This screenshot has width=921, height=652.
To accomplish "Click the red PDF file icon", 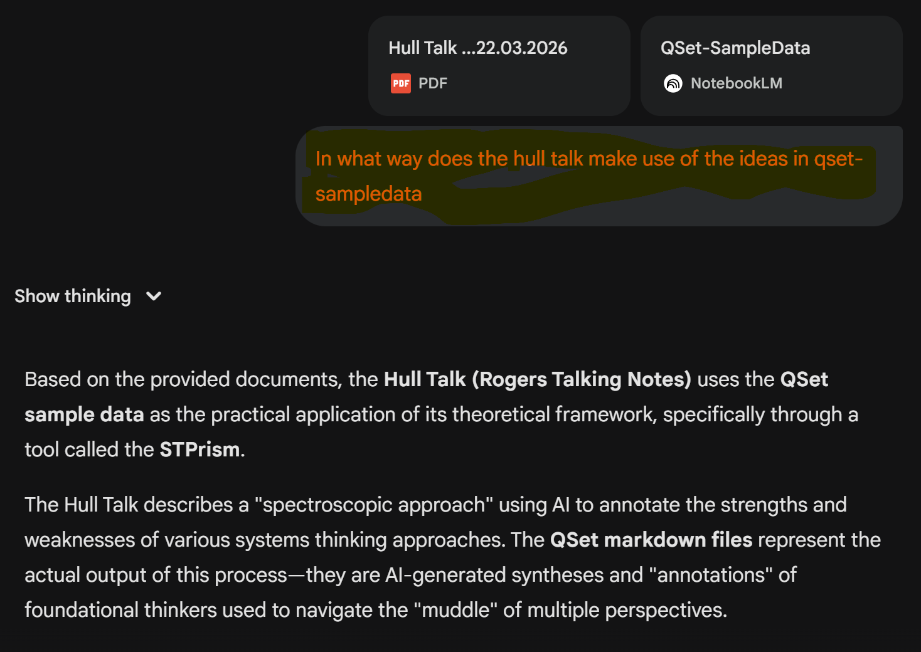I will pos(400,83).
